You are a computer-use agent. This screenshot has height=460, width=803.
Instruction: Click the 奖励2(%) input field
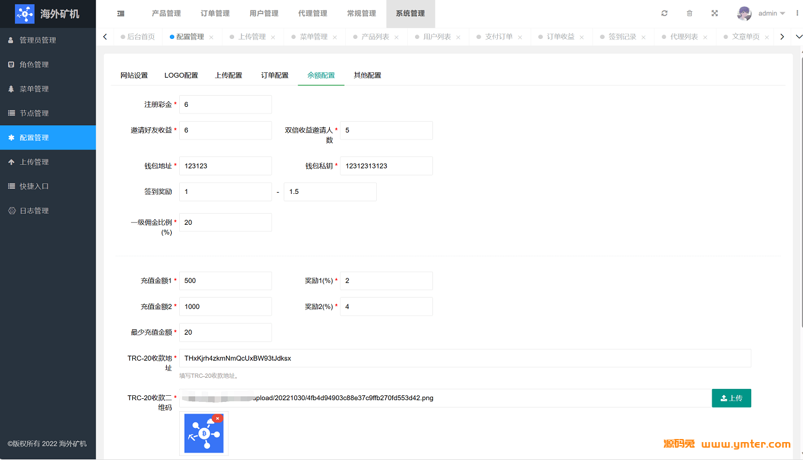(x=387, y=307)
